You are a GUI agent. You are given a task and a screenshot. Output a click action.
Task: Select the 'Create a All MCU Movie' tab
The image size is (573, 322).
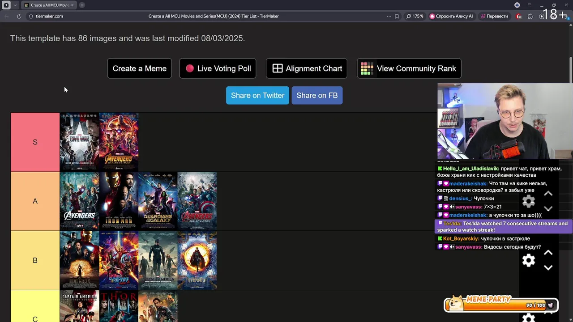click(x=49, y=5)
